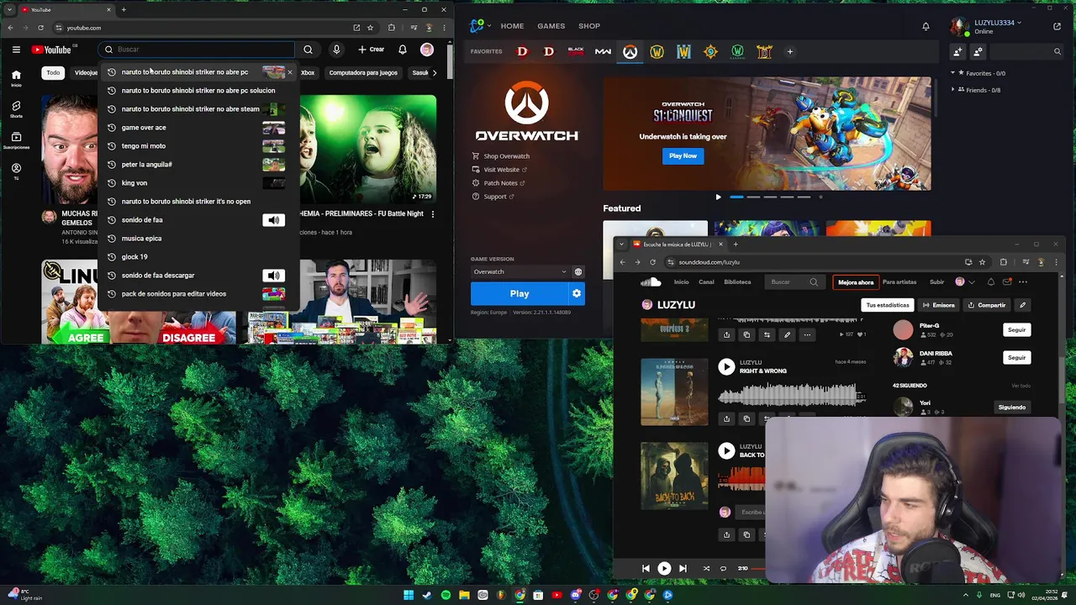The image size is (1076, 605).
Task: Show the taskbar hidden icons chevron
Action: pyautogui.click(x=965, y=595)
